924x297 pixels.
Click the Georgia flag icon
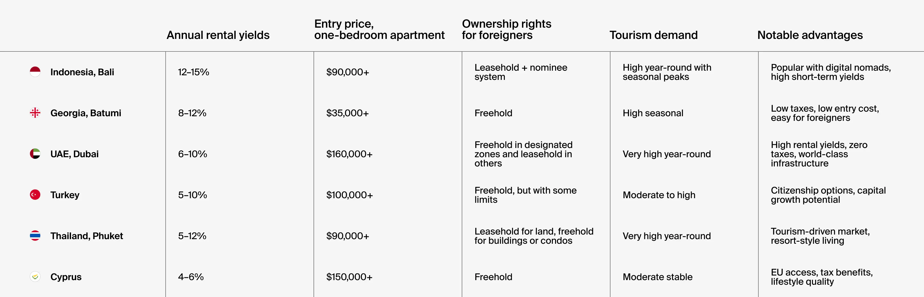tap(35, 113)
